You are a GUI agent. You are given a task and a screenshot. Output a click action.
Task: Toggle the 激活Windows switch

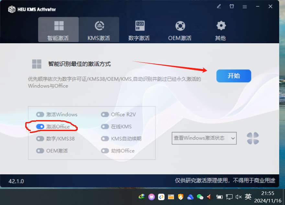click(40, 114)
